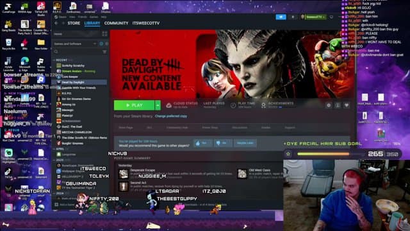Click the Old West Oasis achievement icon
The height and width of the screenshot is (231, 410).
[242, 174]
